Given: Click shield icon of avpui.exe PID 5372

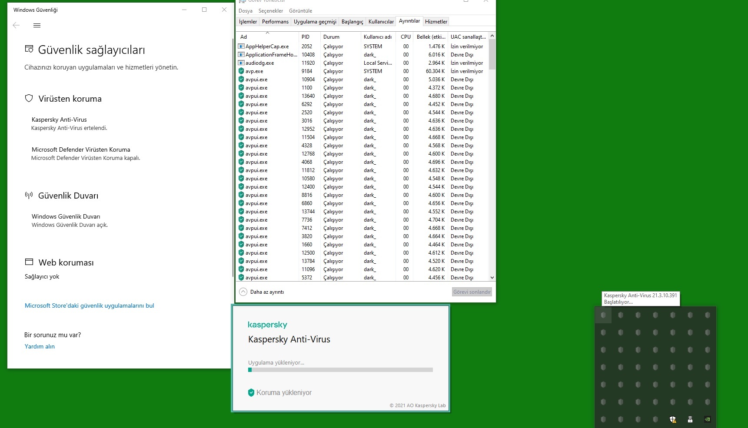Looking at the screenshot, I should 241,278.
